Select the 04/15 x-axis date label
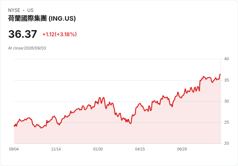The image size is (238, 166). pyautogui.click(x=140, y=149)
